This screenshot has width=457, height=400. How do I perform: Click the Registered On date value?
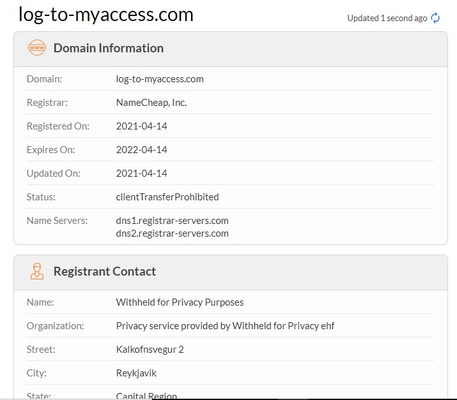141,126
